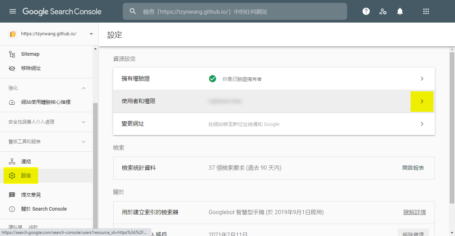The image size is (455, 236).
Task: Click the 瞭解詳情 link
Action: pos(414,212)
